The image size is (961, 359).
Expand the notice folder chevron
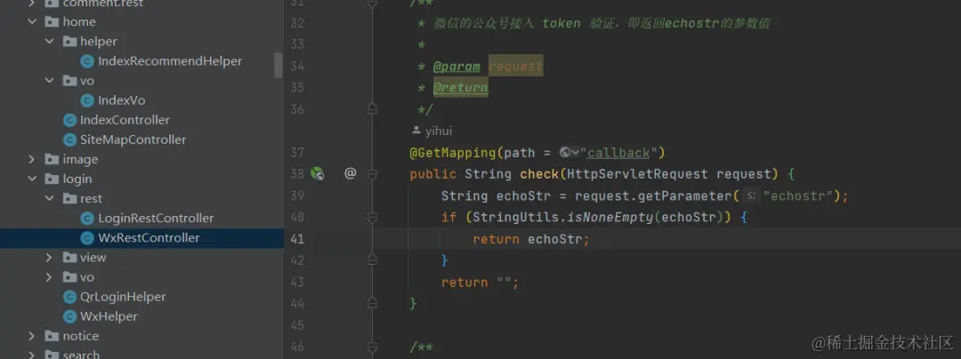coord(32,337)
